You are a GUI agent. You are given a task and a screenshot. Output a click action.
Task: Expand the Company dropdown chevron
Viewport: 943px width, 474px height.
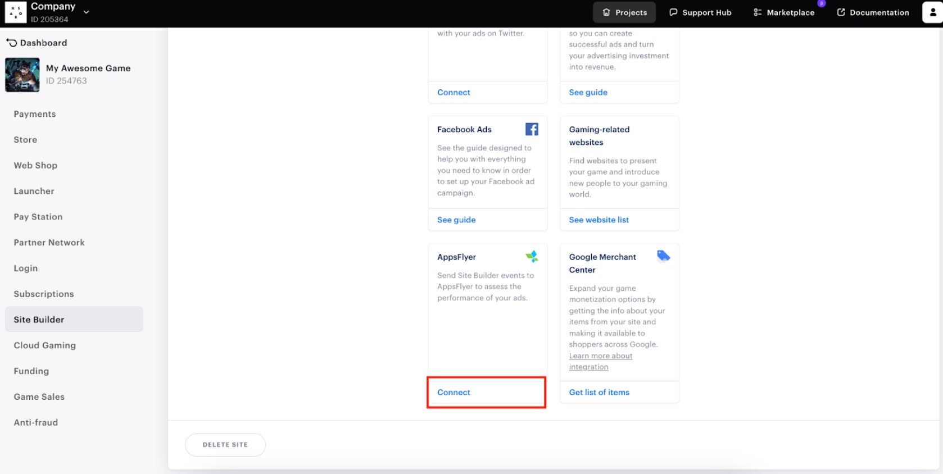(x=86, y=12)
